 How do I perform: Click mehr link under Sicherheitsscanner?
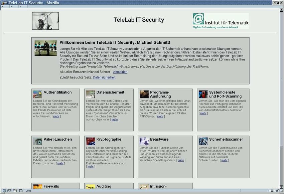point(224,160)
